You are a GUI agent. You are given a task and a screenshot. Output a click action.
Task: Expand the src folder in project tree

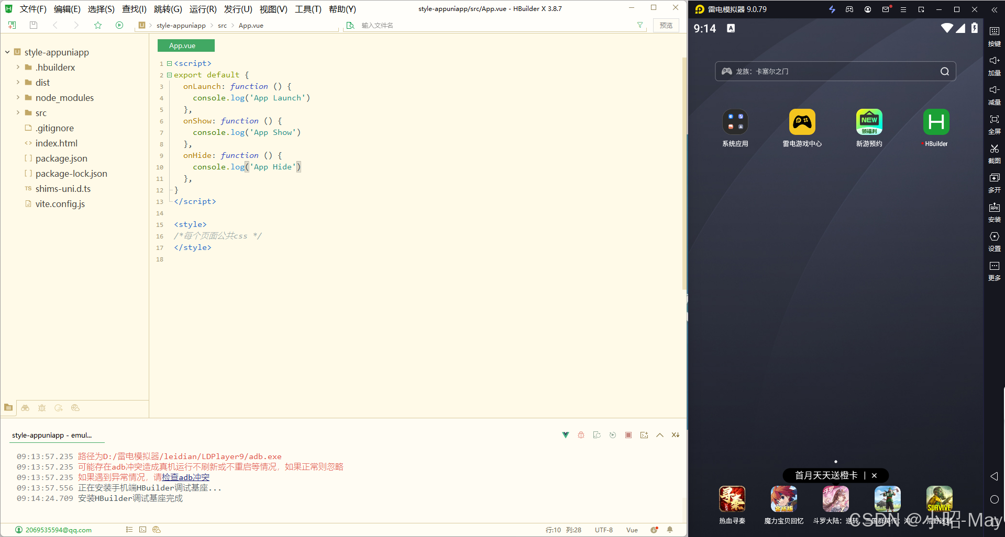click(18, 113)
